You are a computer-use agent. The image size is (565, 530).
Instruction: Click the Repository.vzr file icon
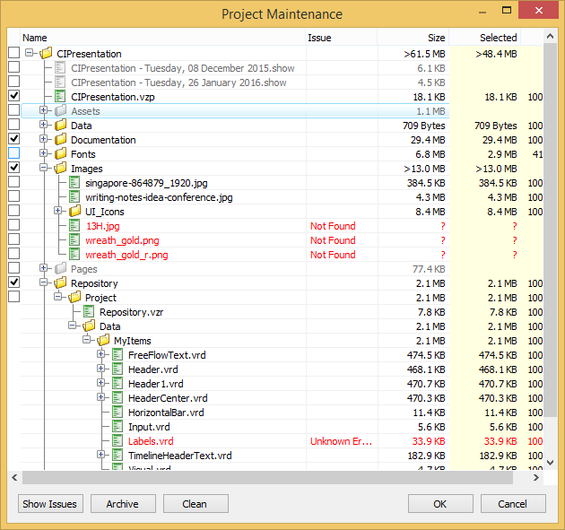tap(90, 312)
